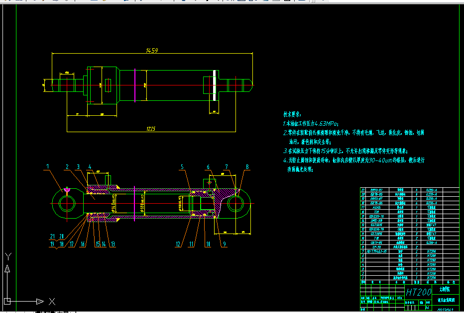Select the magenta section line in top view
This screenshot has width=464, height=313.
pyautogui.click(x=134, y=85)
